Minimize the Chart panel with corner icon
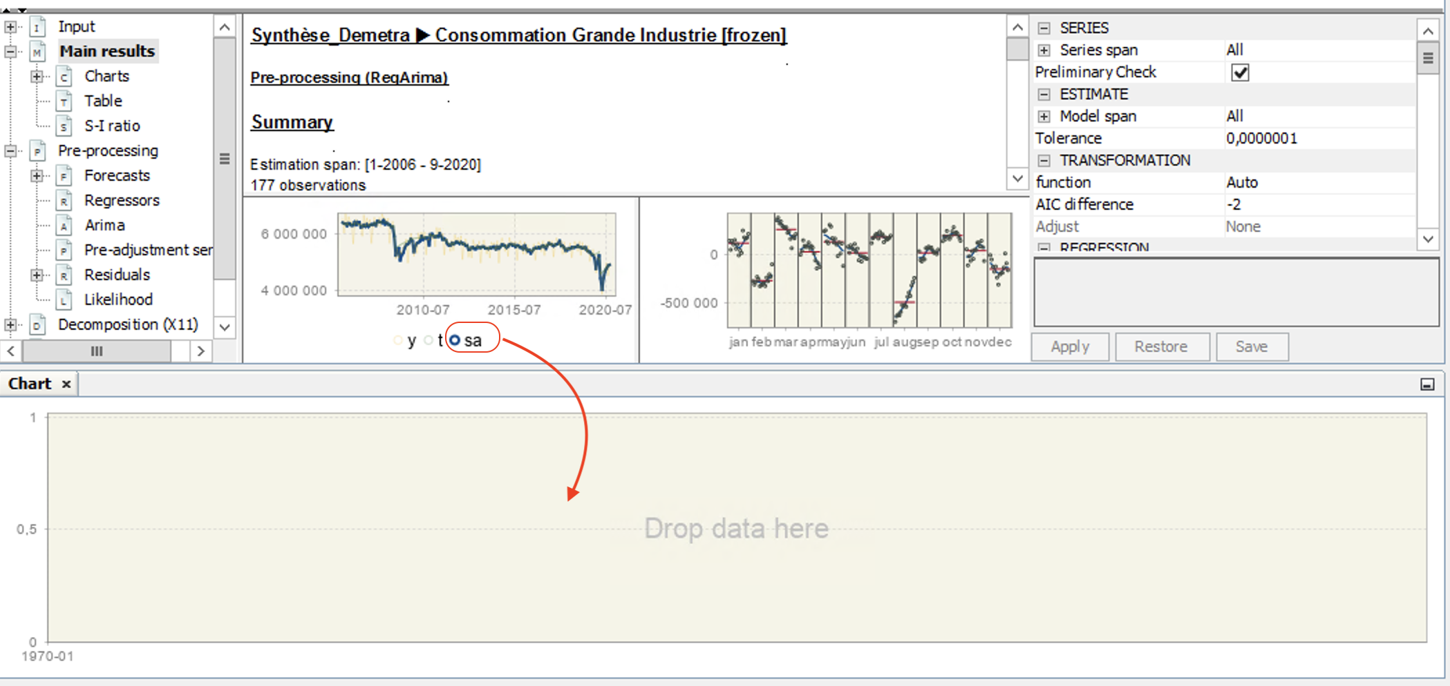Screen dimensions: 1450x686 coord(1427,384)
